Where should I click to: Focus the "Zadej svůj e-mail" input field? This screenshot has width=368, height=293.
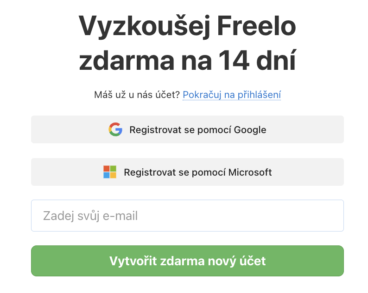coord(187,215)
